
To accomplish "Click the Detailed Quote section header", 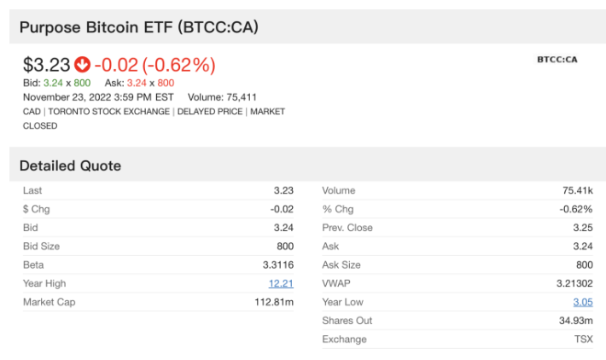I will [70, 165].
